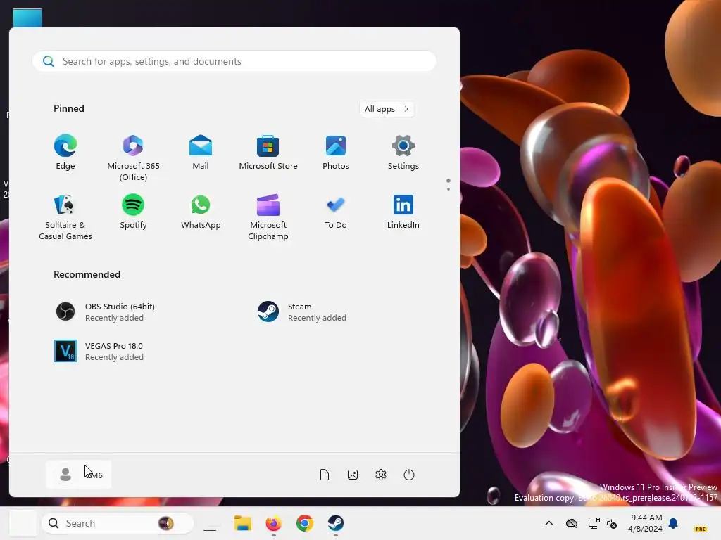Image resolution: width=721 pixels, height=540 pixels.
Task: Expand the All apps list
Action: point(387,109)
